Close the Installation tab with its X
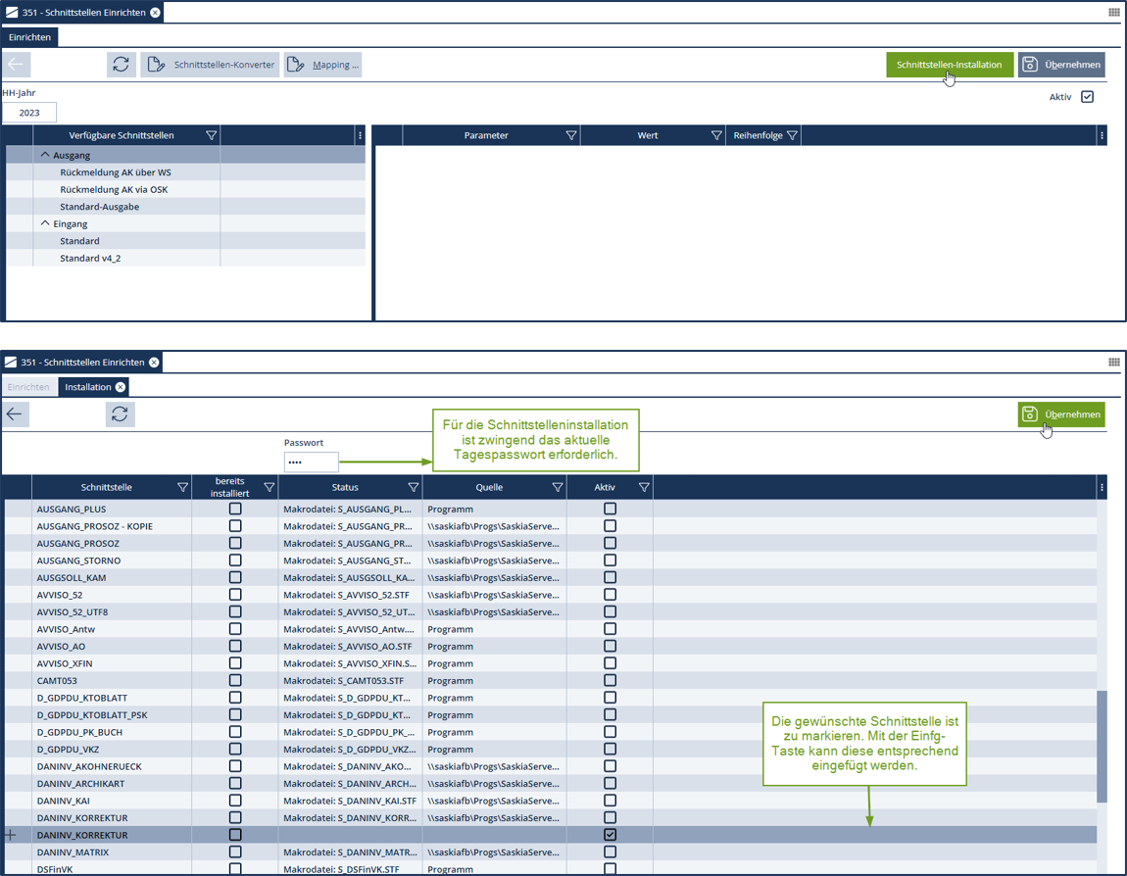Viewport: 1127px width, 876px height. (121, 387)
